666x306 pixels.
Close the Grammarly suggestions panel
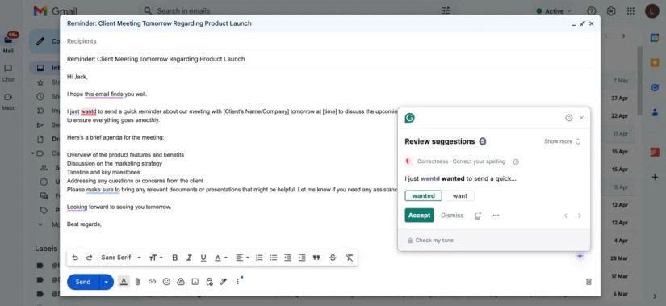click(581, 118)
